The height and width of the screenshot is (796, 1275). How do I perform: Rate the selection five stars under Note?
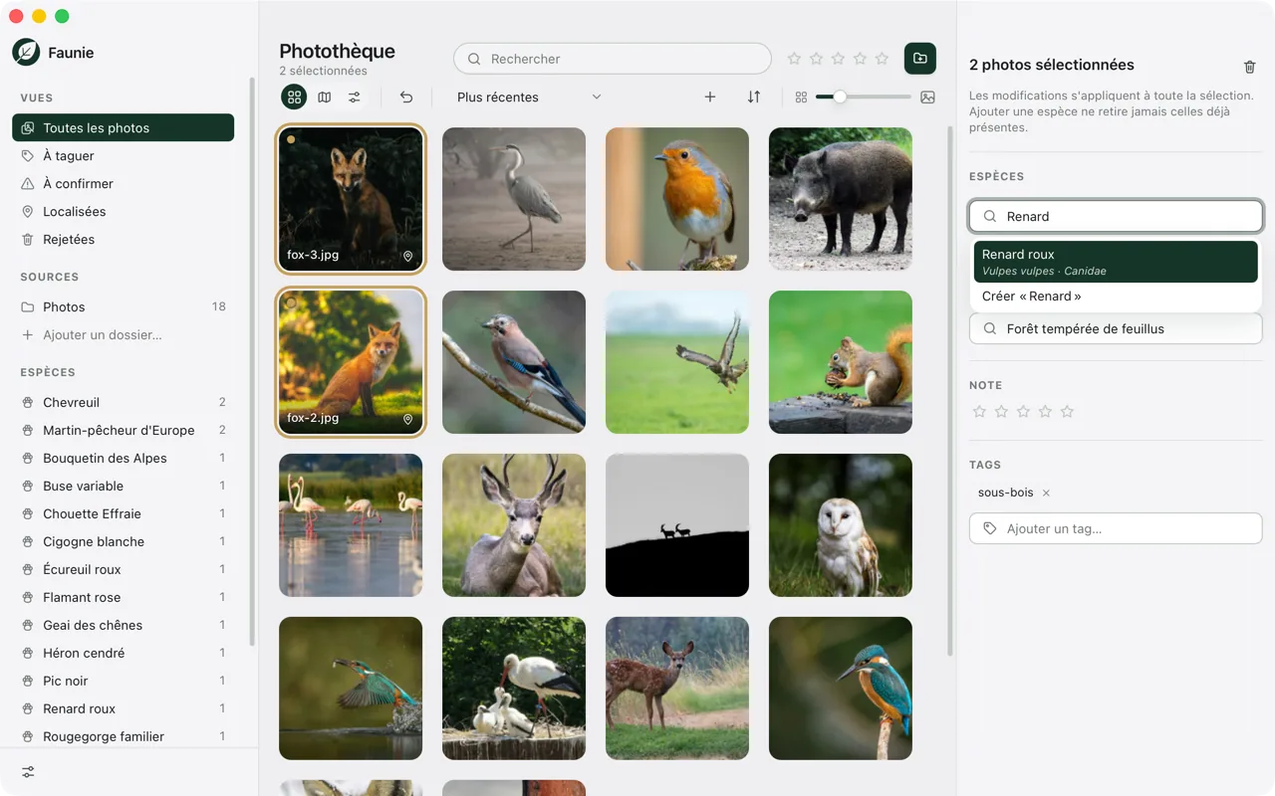[x=1067, y=411]
